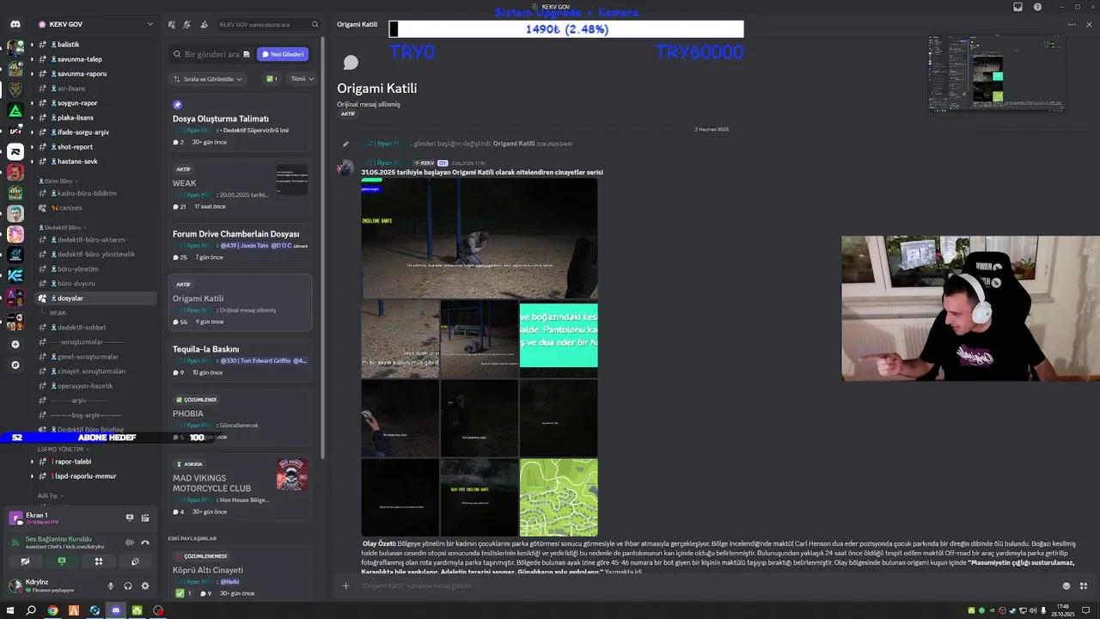
Task: Toggle microphone mute for Kdrylnz
Action: (110, 585)
